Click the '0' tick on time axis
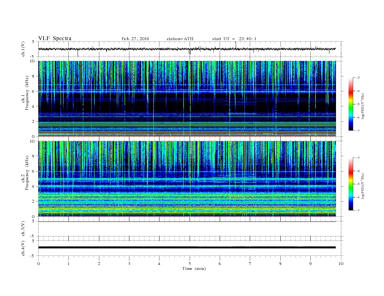The image size is (384, 296). coord(38,264)
